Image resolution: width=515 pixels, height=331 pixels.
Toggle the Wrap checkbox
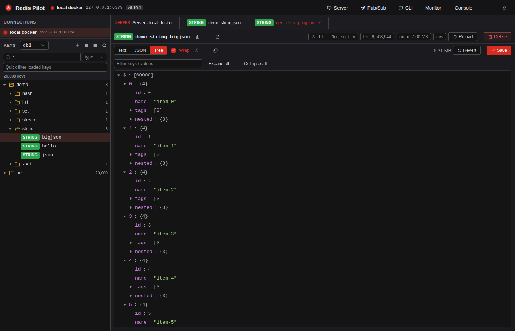[x=174, y=50]
